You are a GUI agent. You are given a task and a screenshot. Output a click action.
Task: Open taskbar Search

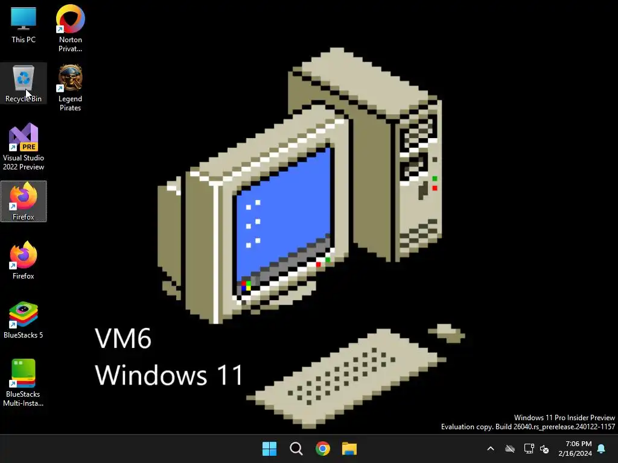tap(296, 449)
